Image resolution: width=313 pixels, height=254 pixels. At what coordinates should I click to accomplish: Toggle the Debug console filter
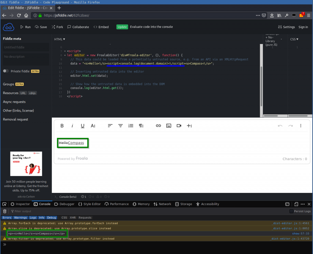pos(51,217)
